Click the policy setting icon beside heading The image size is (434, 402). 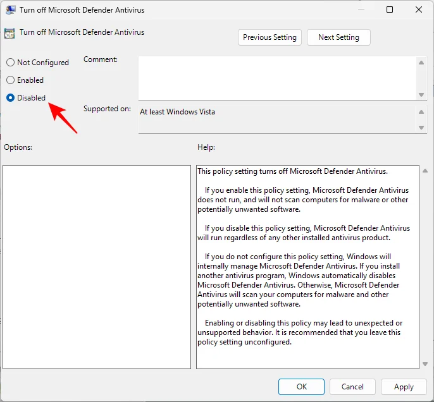9,33
